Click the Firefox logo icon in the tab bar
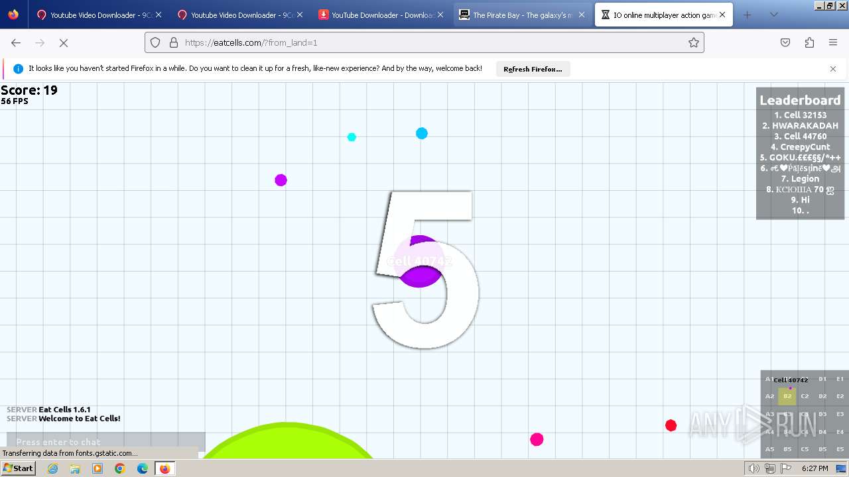849x477 pixels. coord(13,15)
